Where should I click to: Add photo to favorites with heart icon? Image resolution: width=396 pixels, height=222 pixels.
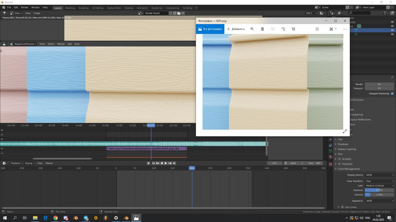(x=273, y=29)
